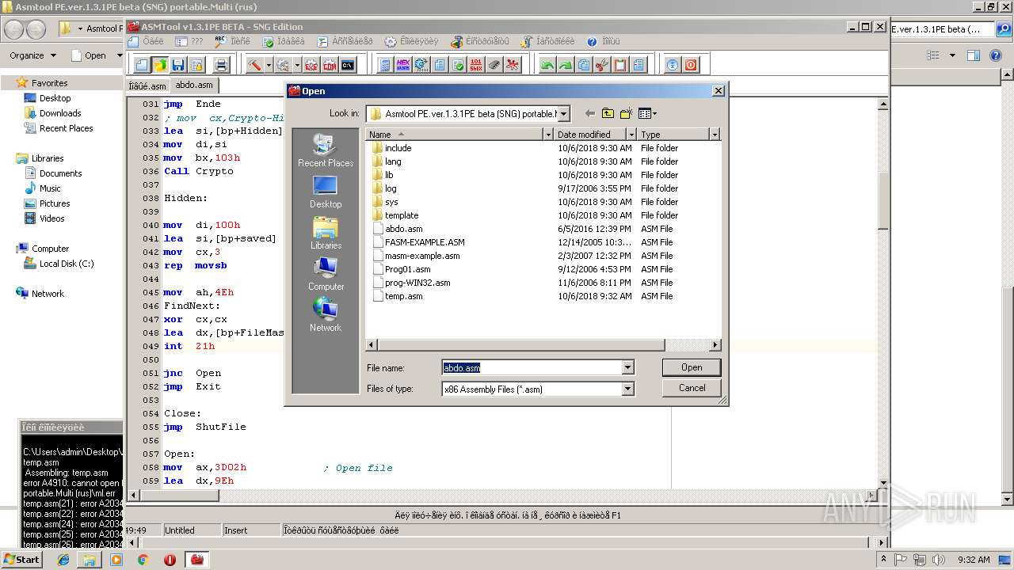Click Chrome icon on taskbar
Viewport: 1014px width, 570px height.
coord(143,560)
